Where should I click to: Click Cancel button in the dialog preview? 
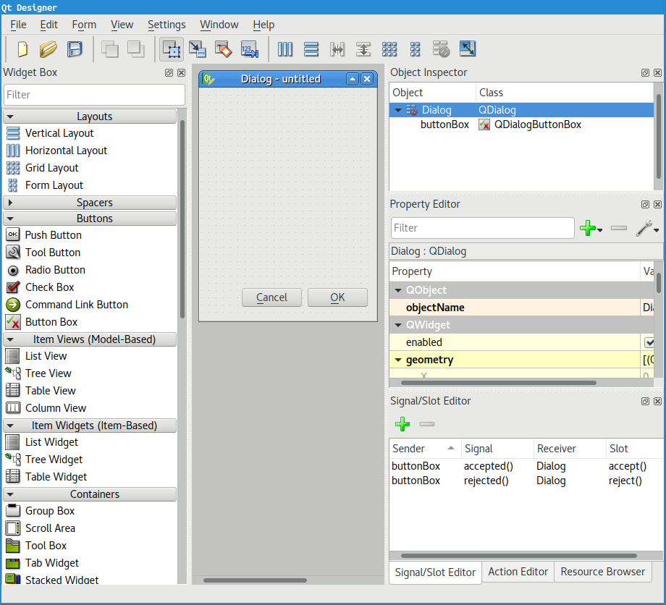click(271, 297)
